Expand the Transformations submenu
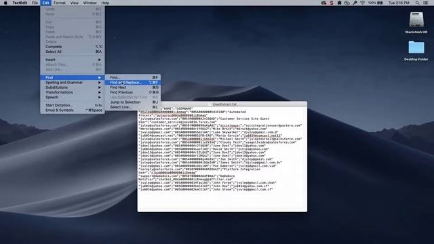 73,92
